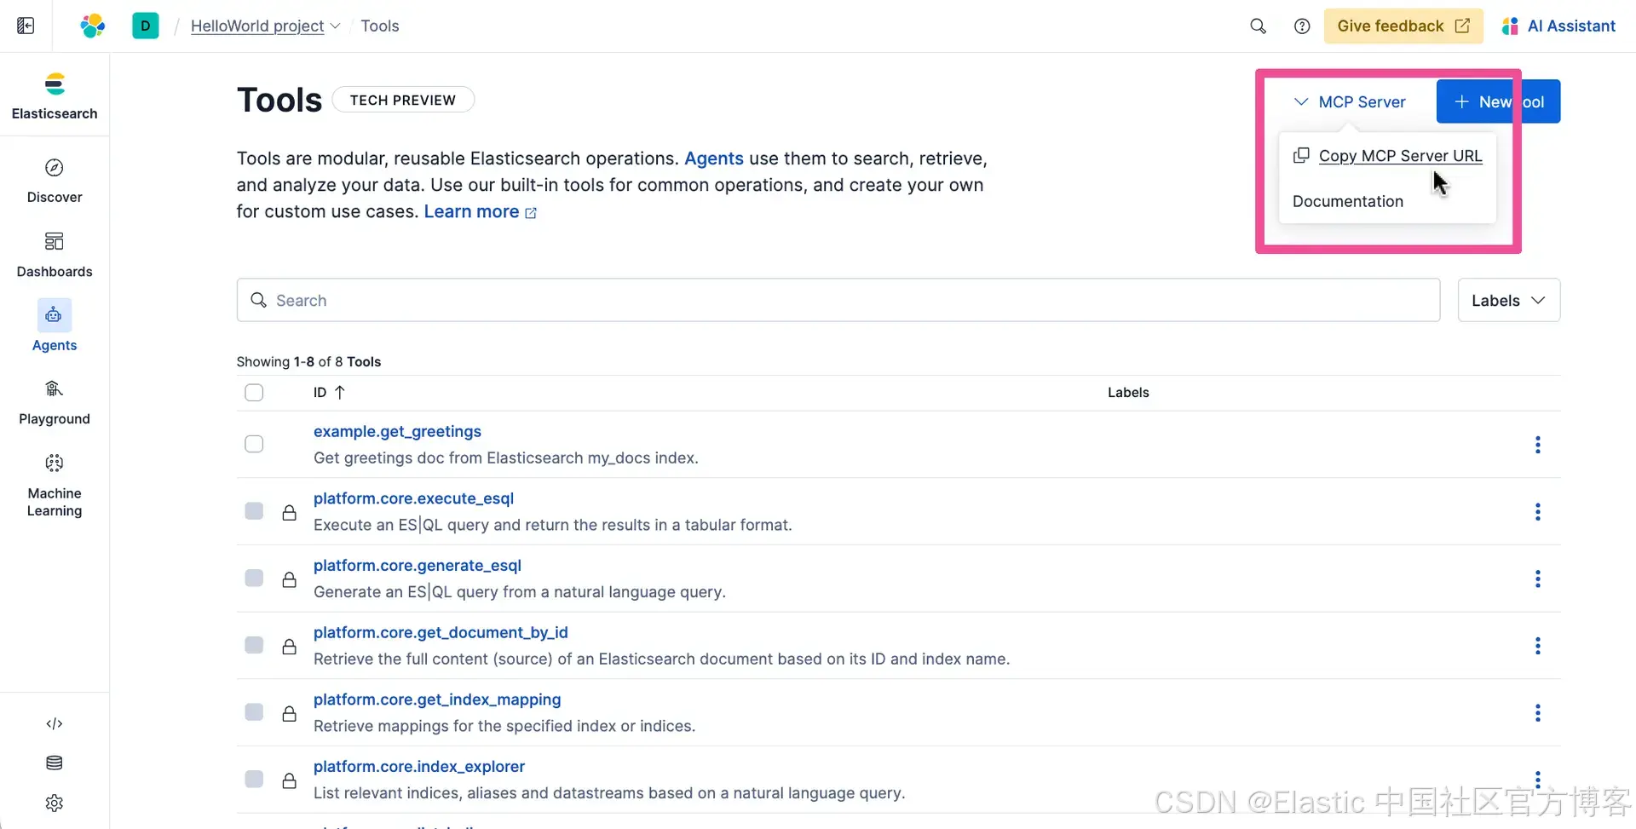The image size is (1636, 829).
Task: Select the example.get_greetings row checkbox
Action: click(x=254, y=444)
